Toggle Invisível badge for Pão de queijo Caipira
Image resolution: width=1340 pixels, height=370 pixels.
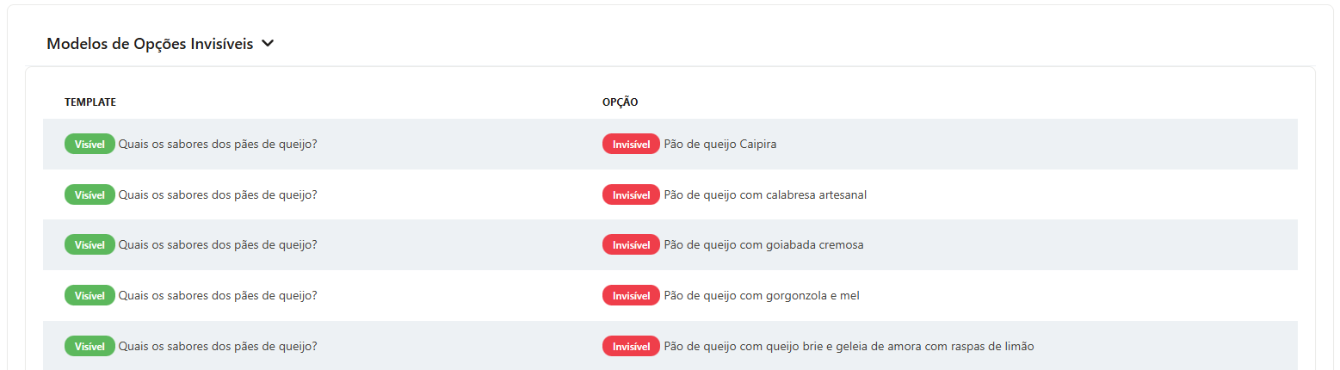[x=631, y=145]
